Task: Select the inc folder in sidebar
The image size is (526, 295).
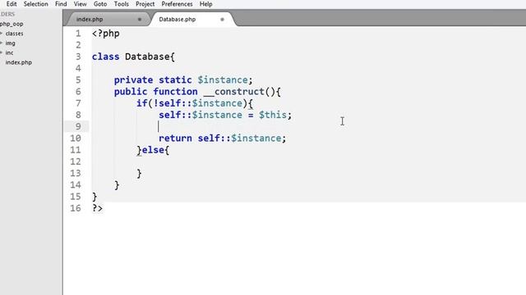Action: (9, 52)
